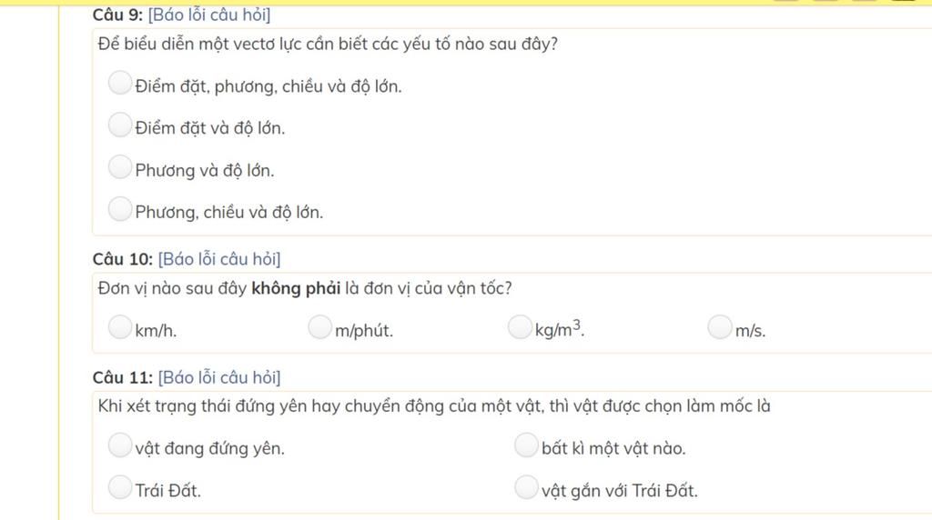Pick the 'Trái Đất.' answer

119,487
